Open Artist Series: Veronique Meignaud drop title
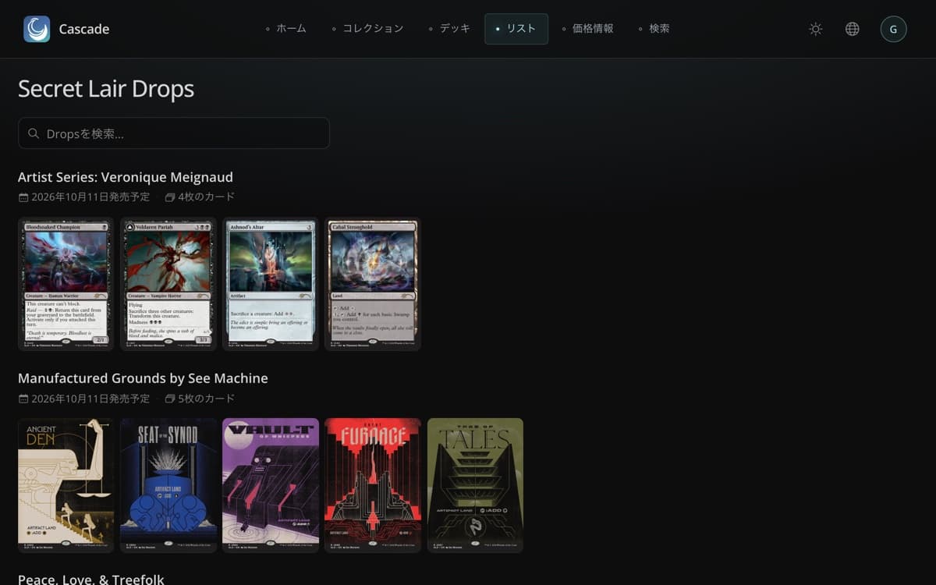 tap(126, 177)
